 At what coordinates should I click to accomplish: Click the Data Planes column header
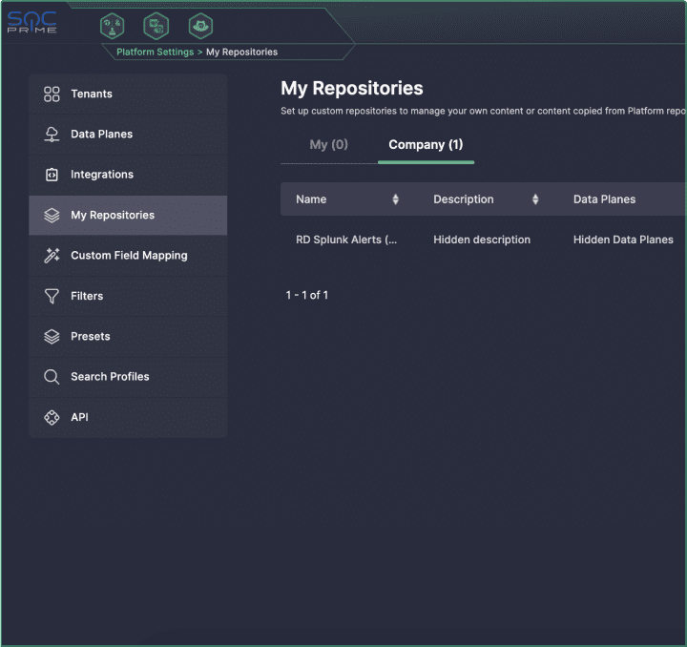tap(604, 199)
